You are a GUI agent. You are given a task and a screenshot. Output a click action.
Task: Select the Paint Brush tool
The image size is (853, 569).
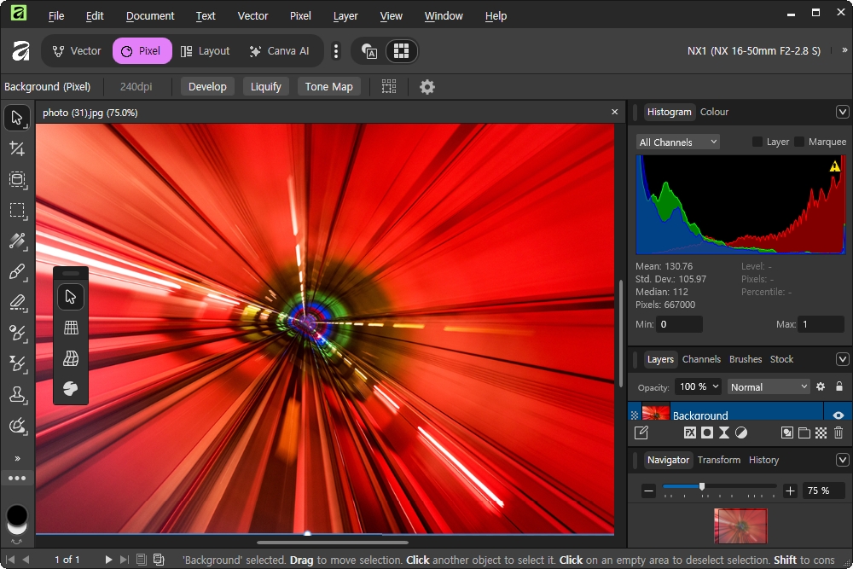17,271
